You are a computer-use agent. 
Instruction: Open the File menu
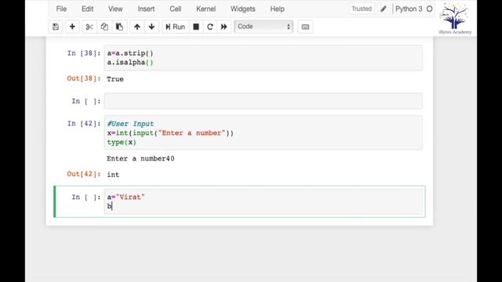tap(61, 9)
